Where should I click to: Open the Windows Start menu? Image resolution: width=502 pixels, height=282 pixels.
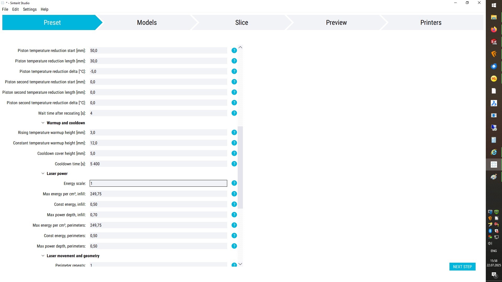pos(494,5)
